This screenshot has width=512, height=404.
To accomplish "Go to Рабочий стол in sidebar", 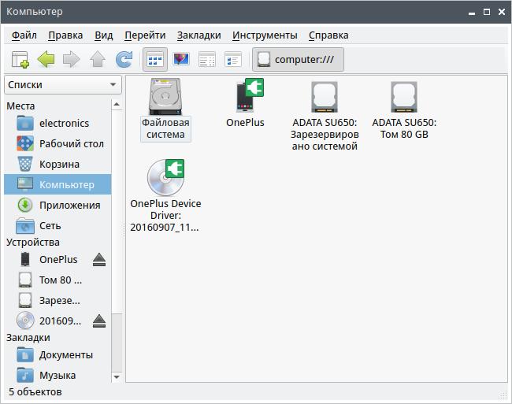I will click(x=71, y=143).
